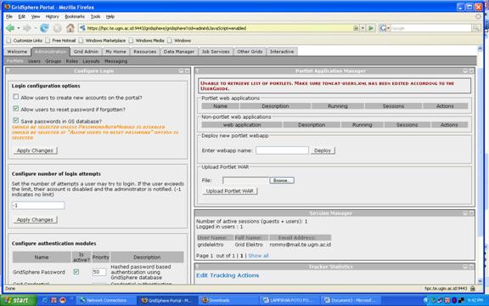Maximize the Configure Login portlet

(x=187, y=71)
